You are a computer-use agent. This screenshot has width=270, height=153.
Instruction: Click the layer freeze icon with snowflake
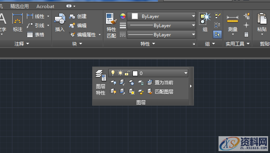131,82
